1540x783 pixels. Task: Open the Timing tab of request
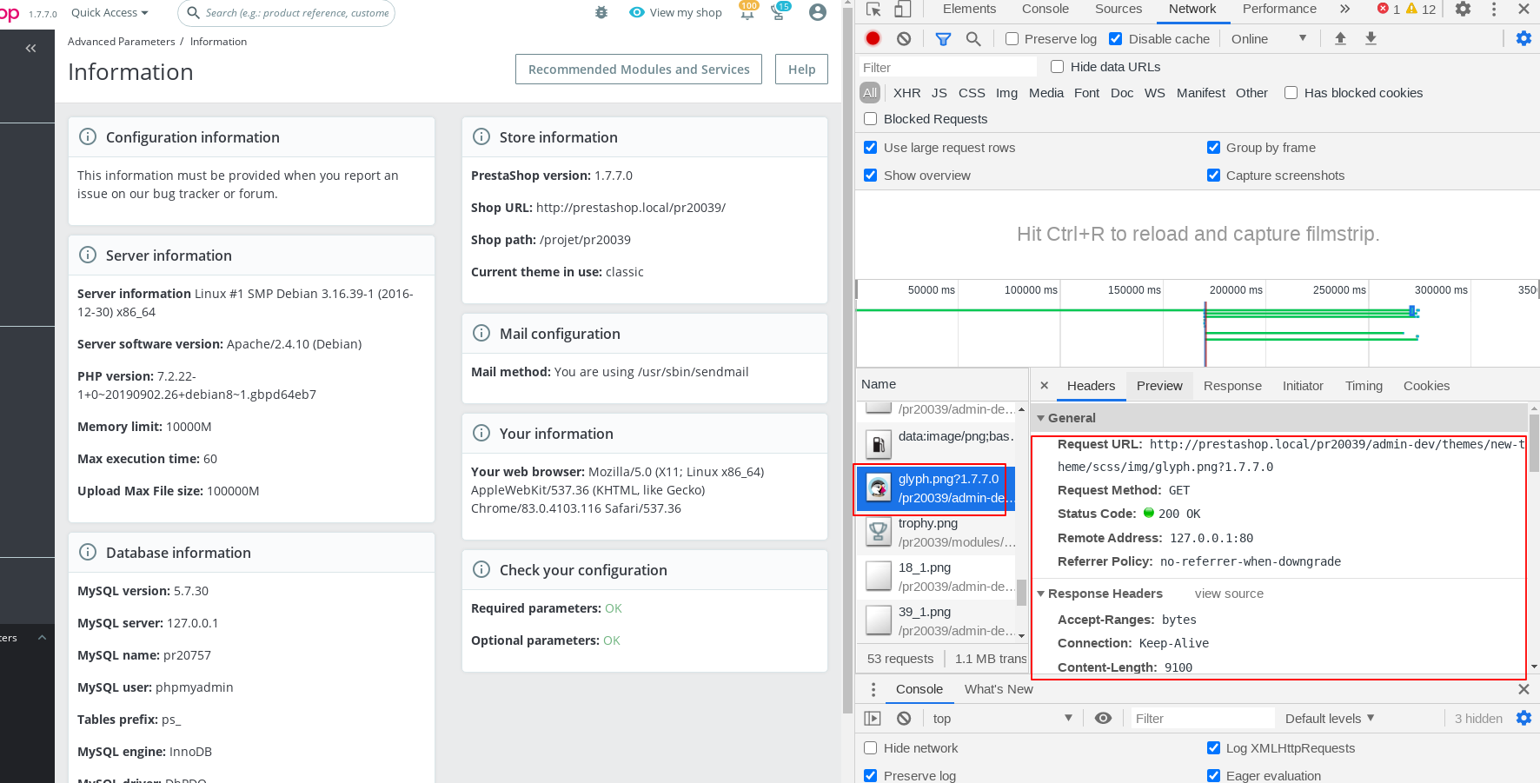1364,386
